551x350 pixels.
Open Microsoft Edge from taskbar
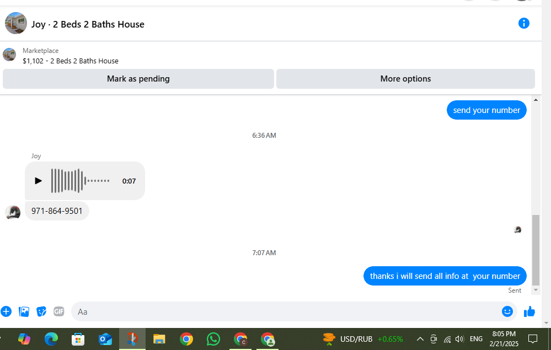51,339
